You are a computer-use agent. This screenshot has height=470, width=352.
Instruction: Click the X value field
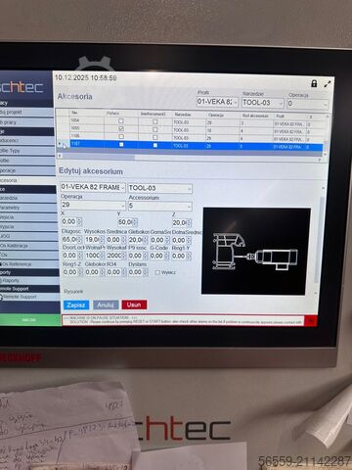(71, 221)
